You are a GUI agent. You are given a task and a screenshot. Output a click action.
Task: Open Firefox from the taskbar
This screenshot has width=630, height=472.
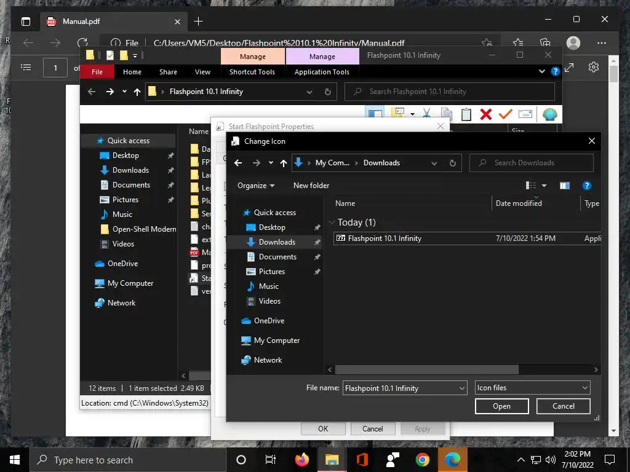point(301,460)
